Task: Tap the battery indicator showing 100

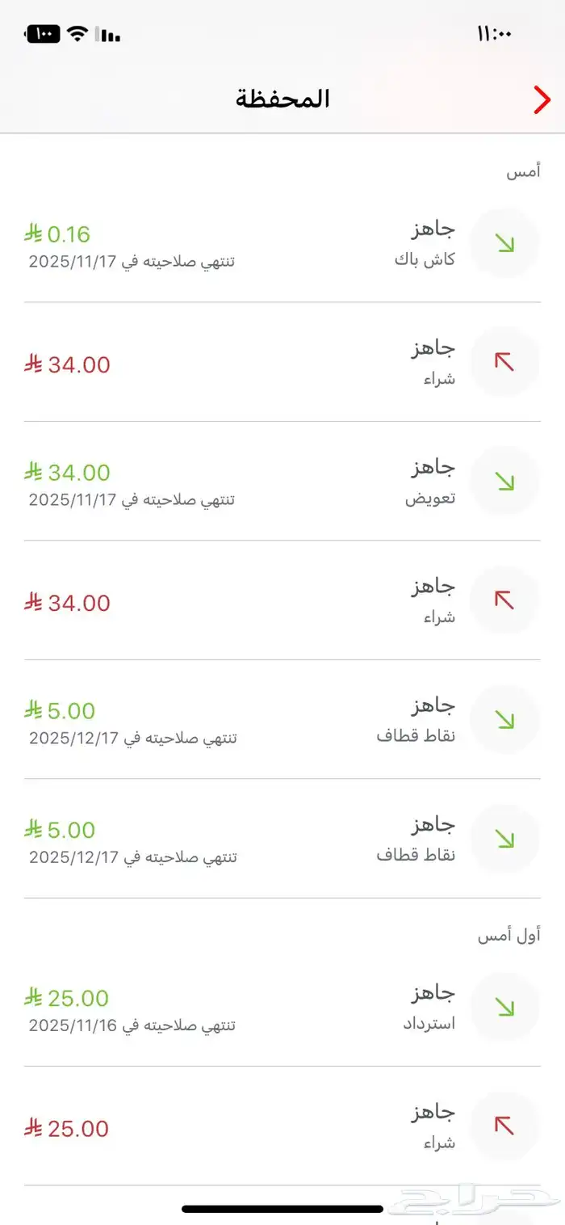Action: (43, 34)
